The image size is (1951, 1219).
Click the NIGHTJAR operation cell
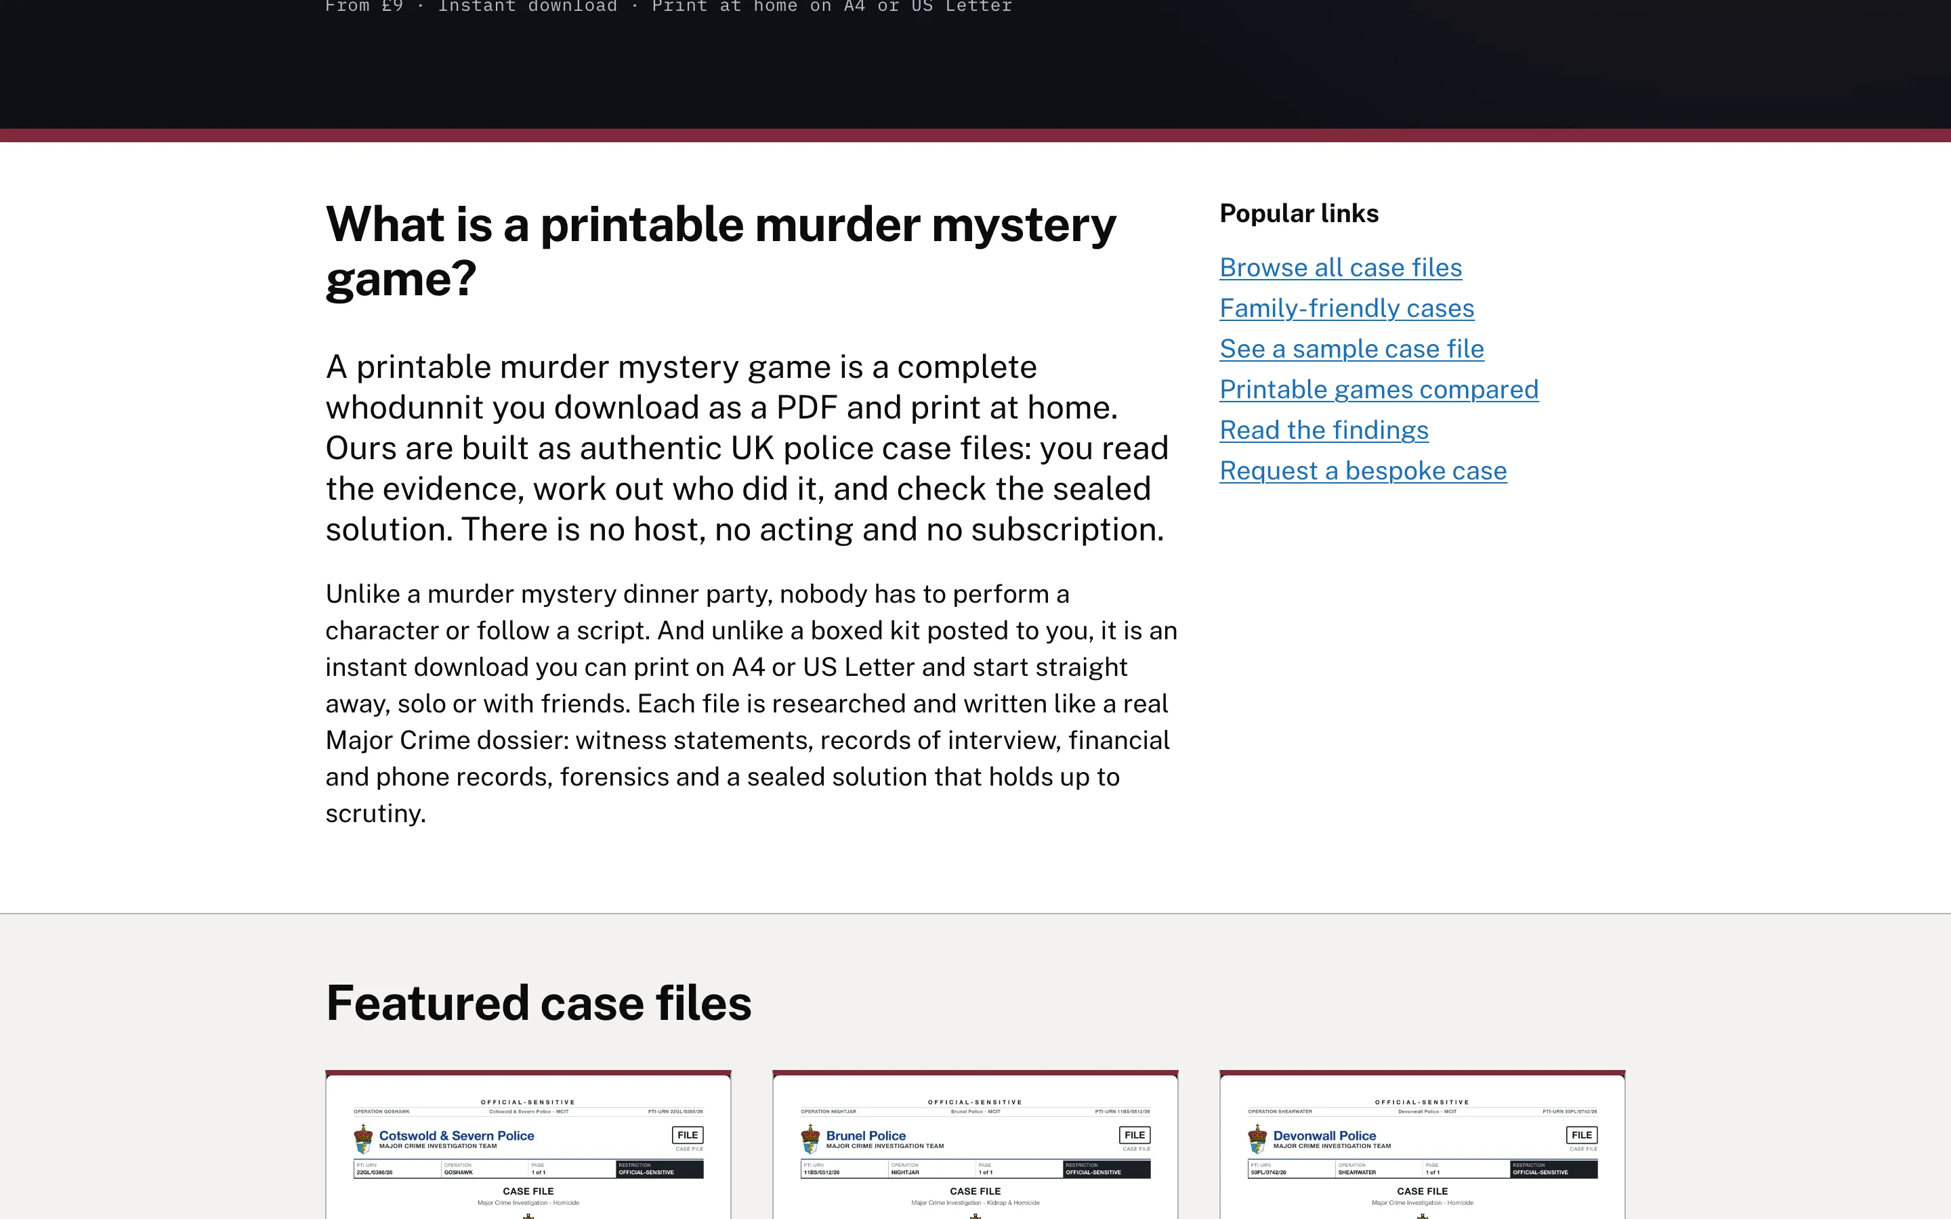pyautogui.click(x=932, y=1169)
